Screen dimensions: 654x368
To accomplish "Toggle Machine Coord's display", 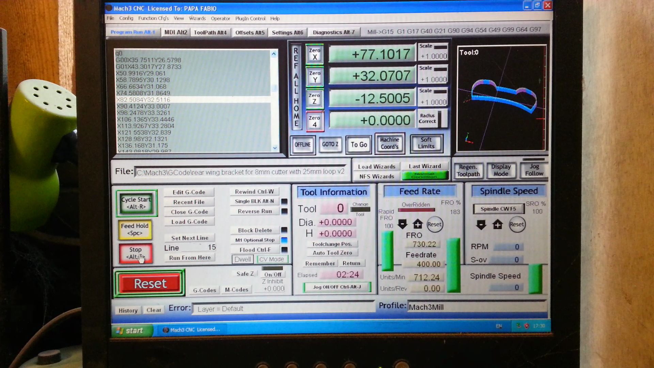I will coord(389,143).
